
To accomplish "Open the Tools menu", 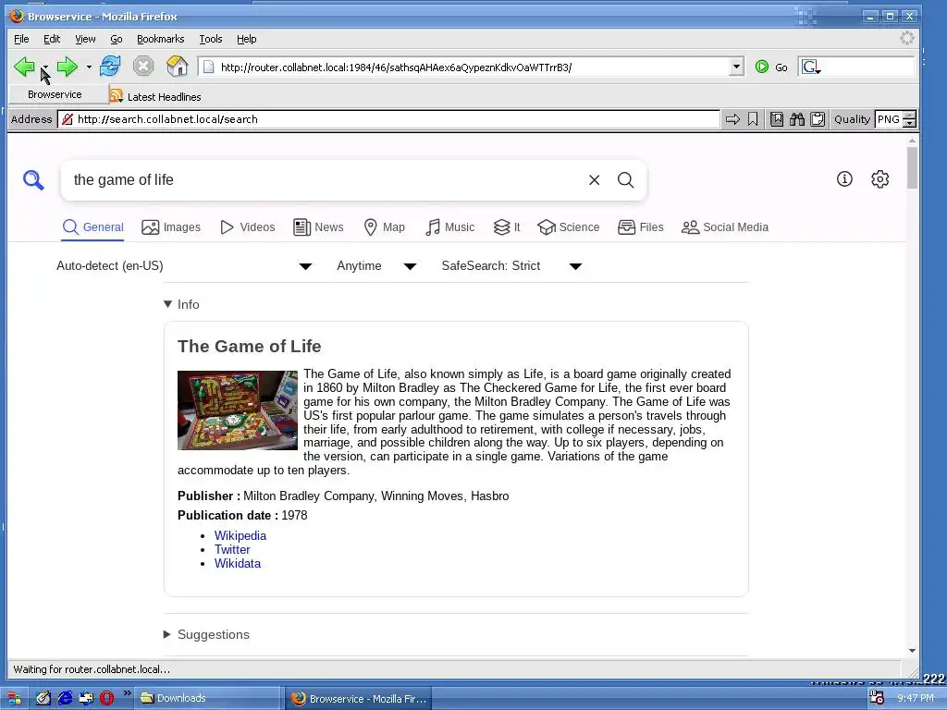I will 211,39.
